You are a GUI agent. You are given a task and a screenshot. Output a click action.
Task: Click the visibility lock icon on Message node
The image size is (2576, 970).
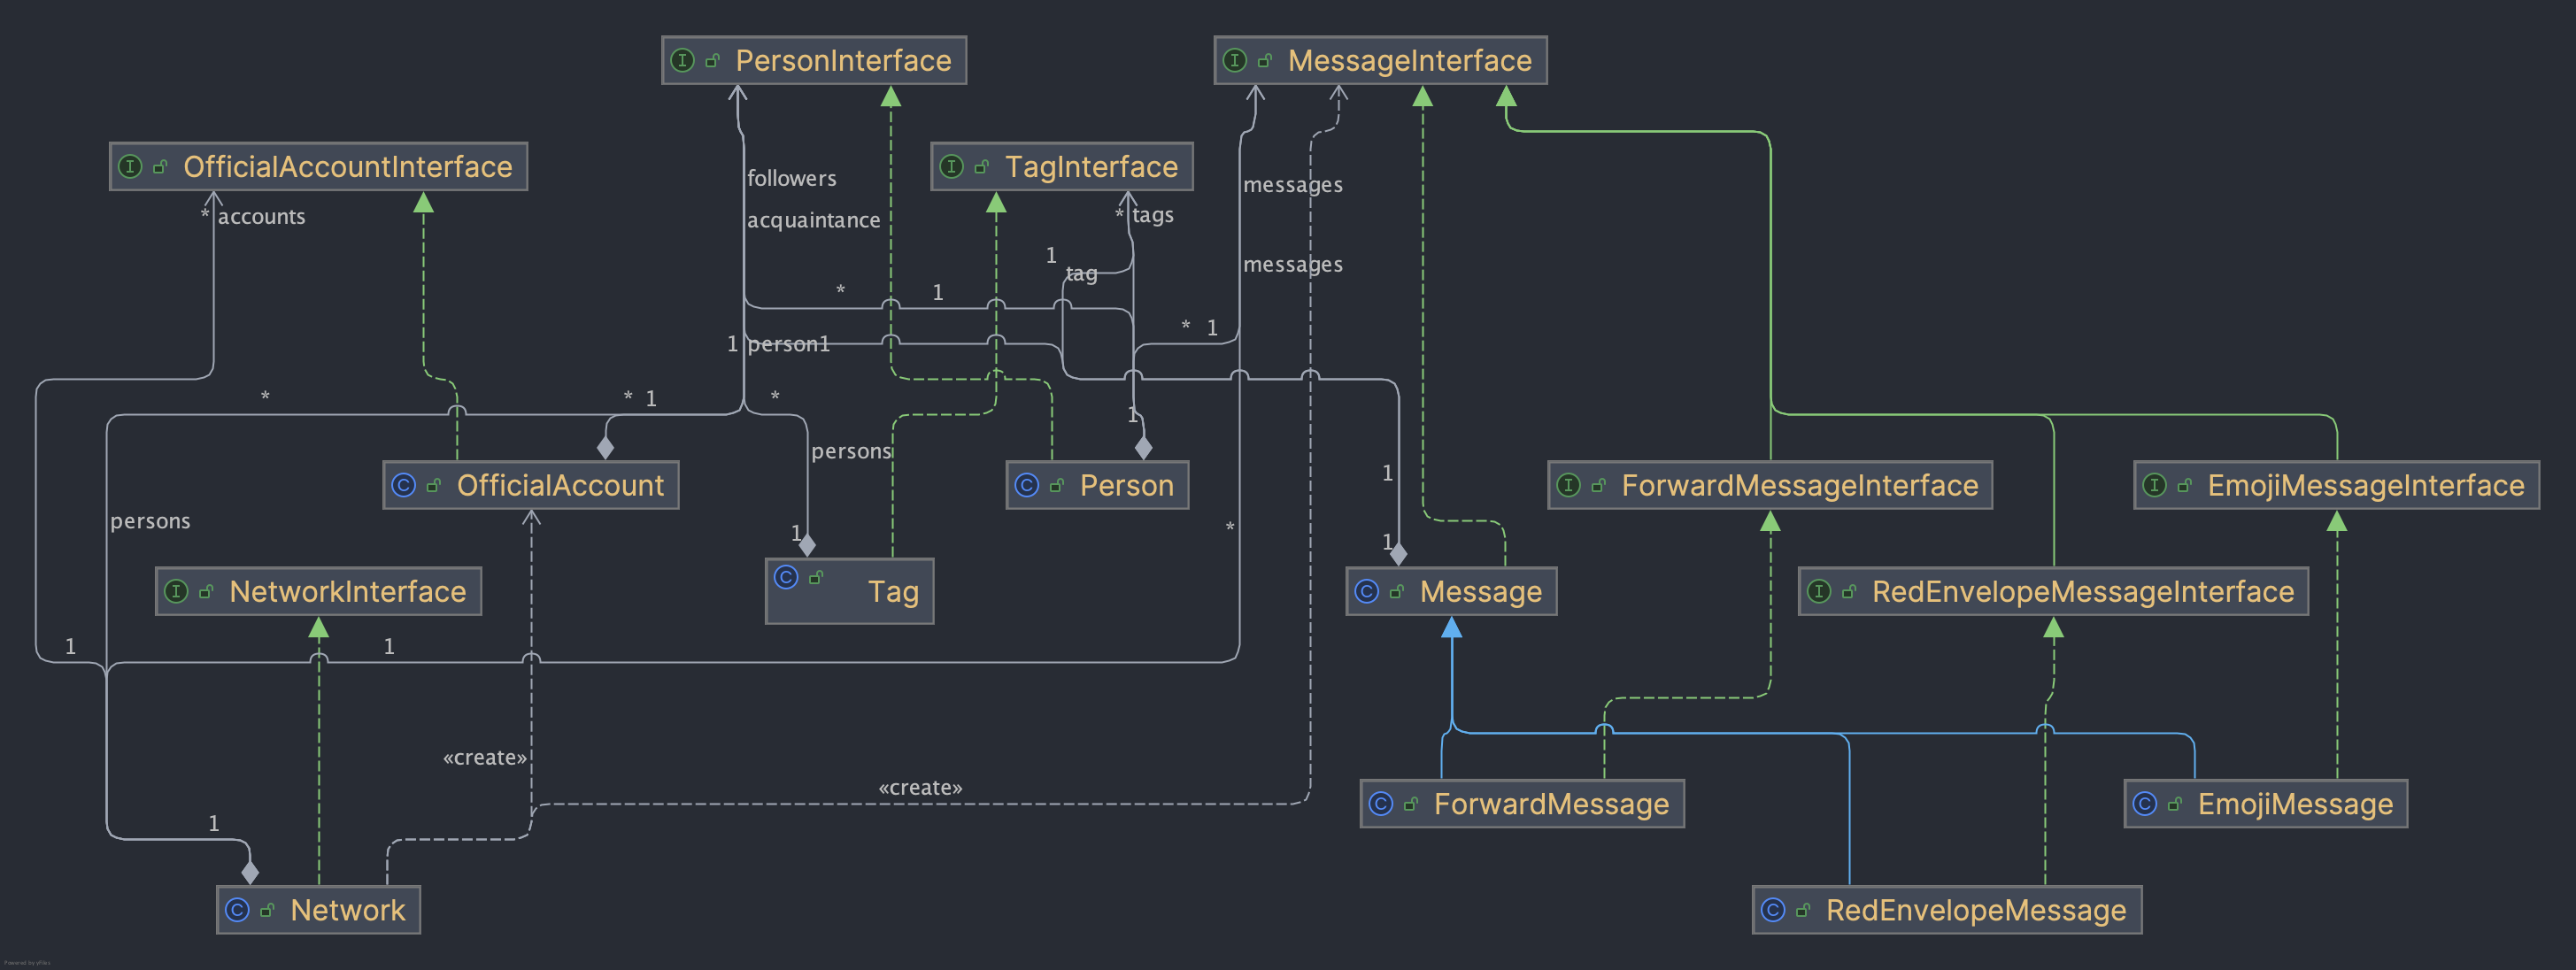(x=1397, y=591)
